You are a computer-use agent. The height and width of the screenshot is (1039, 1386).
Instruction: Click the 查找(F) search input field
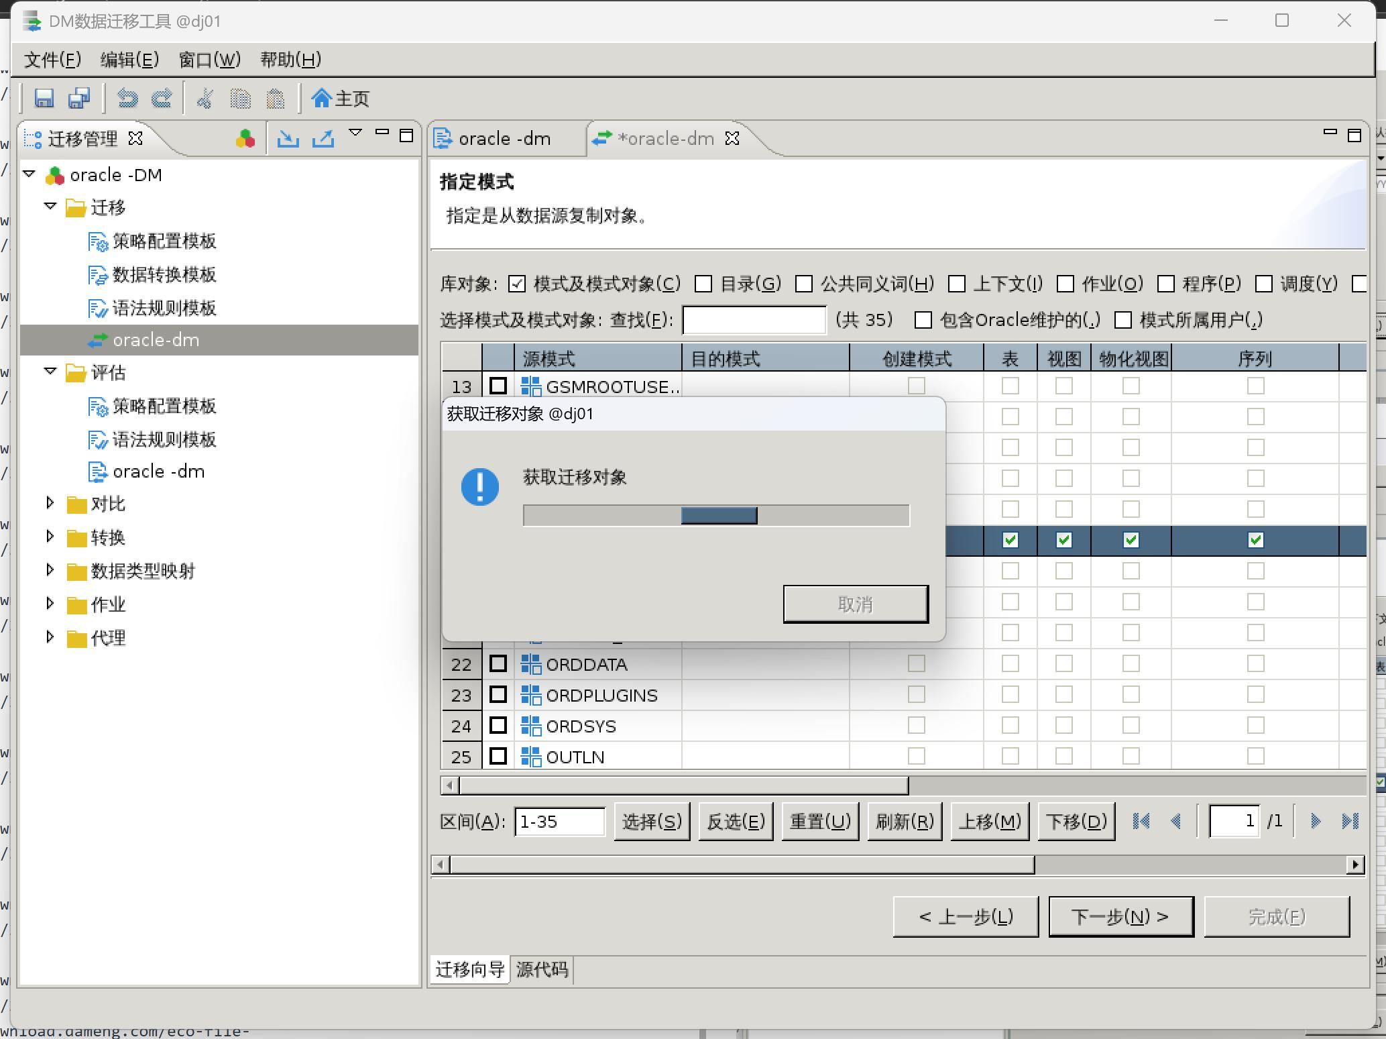pos(754,320)
